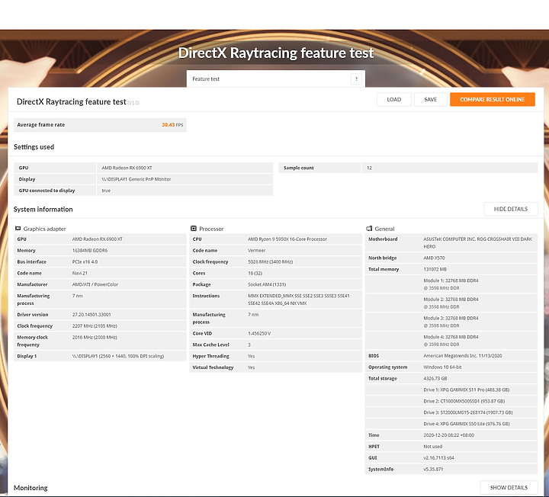
Task: Click Total memory 131072 MB value
Action: coord(435,269)
